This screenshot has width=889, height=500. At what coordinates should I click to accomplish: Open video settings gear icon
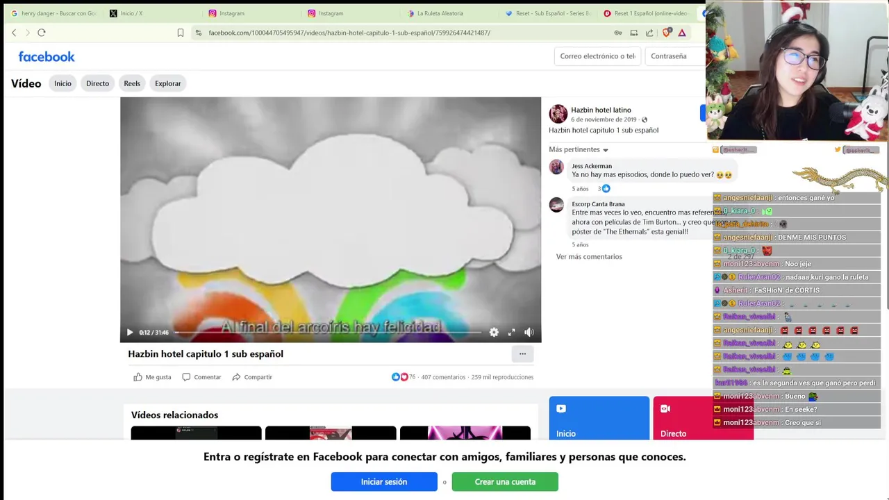pos(494,333)
